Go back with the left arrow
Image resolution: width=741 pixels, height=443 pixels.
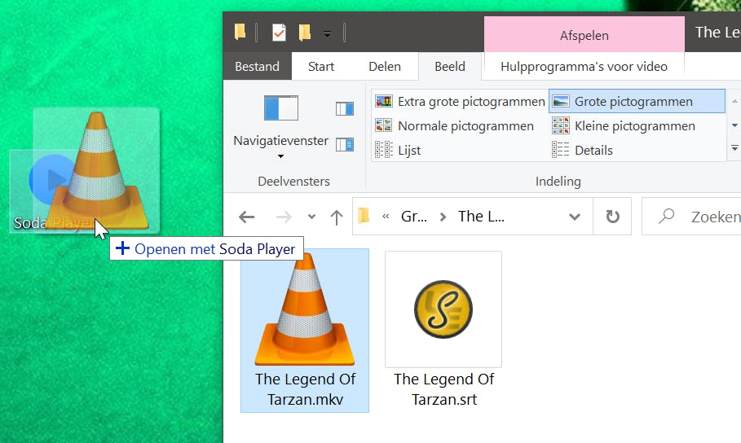coord(247,217)
